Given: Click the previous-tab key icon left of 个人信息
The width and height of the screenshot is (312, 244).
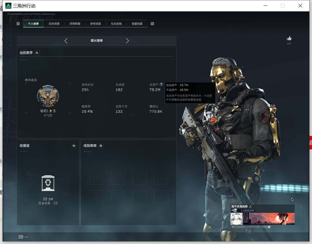Looking at the screenshot, I should pyautogui.click(x=18, y=24).
